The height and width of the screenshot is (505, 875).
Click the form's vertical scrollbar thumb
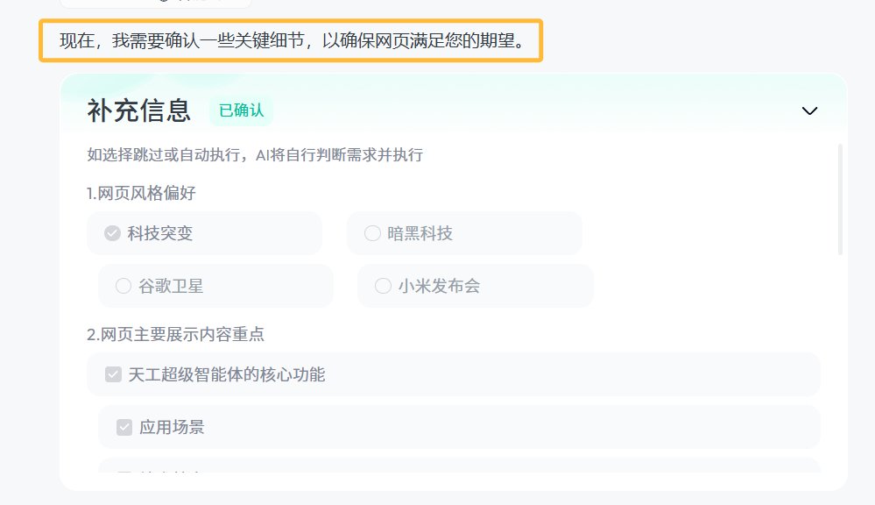(840, 200)
